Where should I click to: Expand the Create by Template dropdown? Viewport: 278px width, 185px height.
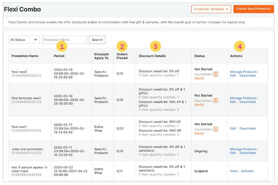point(211,9)
